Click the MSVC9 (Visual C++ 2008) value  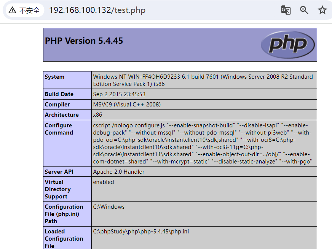(x=127, y=105)
